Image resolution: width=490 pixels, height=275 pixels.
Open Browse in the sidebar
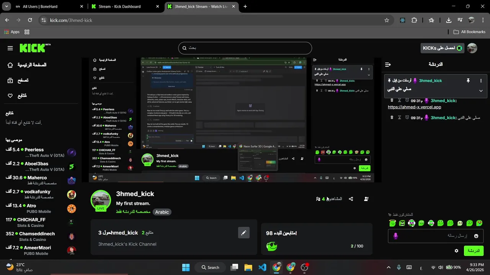18,81
